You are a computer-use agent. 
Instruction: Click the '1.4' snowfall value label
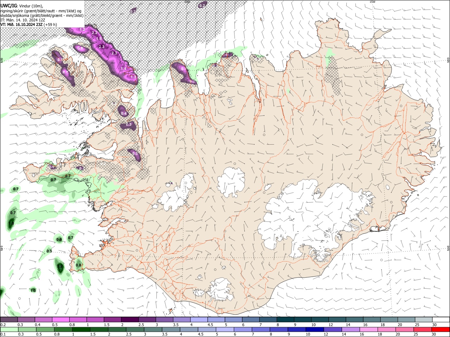point(123,69)
